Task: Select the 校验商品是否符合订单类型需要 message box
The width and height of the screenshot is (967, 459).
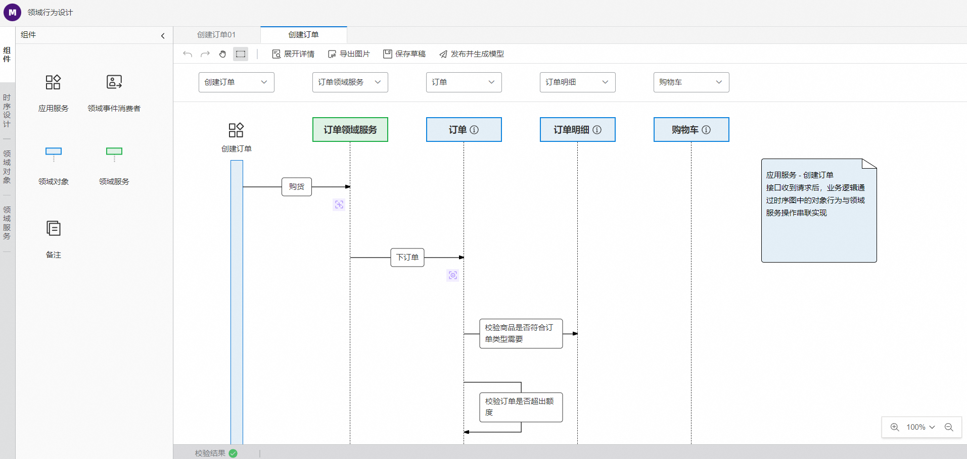Action: click(x=521, y=334)
